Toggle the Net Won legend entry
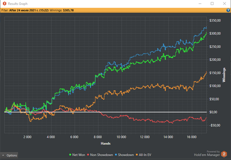231x160 pixels. (x=77, y=155)
